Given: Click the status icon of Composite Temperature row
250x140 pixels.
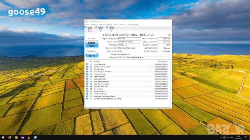Looking at the screenshot, I should click(87, 66).
